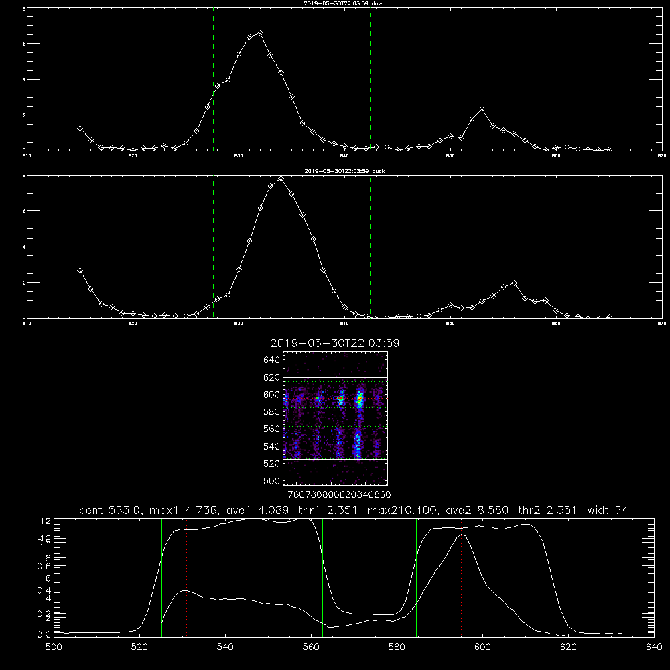Click the lower white horizontal line in spectral image

tap(335, 460)
